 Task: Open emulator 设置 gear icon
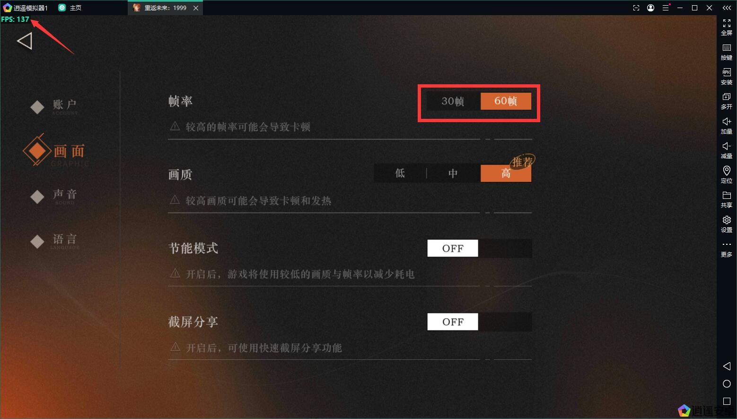point(727,224)
